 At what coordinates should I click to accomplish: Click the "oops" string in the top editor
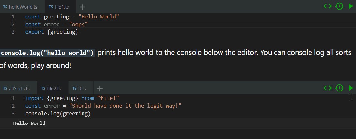78,25
